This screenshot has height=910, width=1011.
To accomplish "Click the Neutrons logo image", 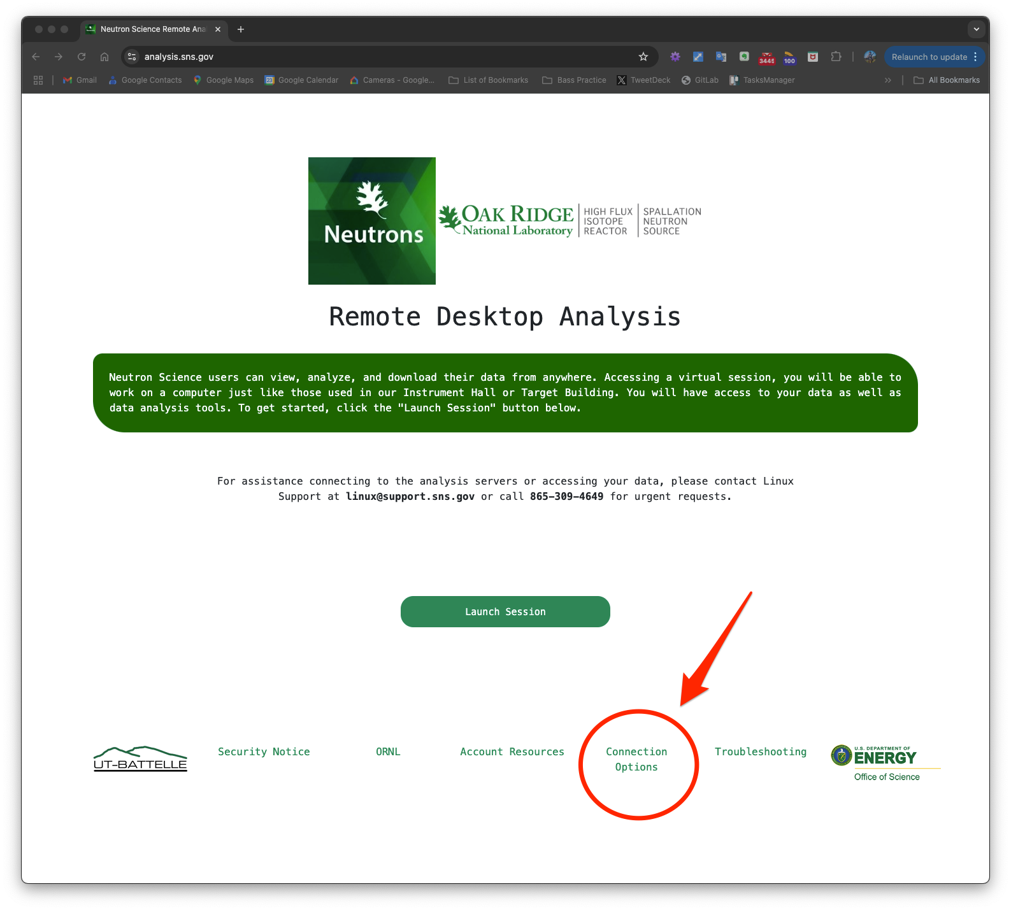I will point(372,221).
